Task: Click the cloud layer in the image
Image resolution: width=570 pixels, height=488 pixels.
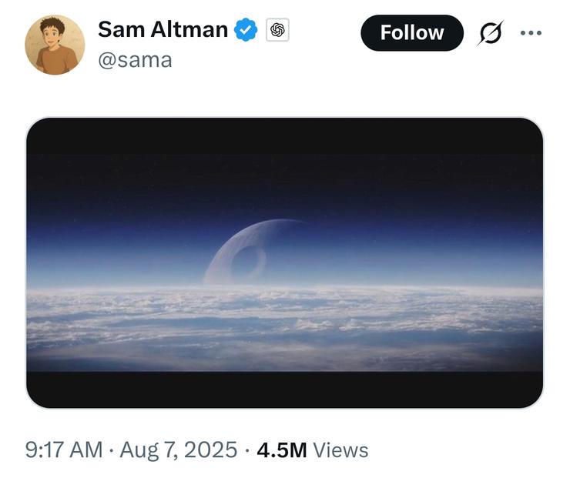Action: (x=284, y=323)
